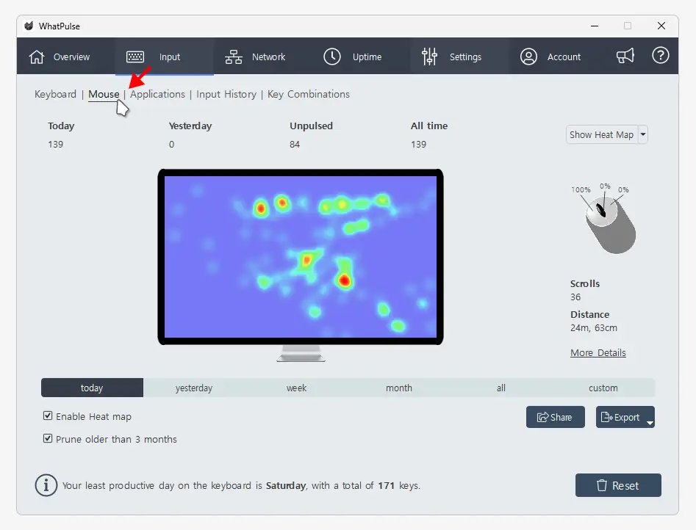The height and width of the screenshot is (530, 696).
Task: Click the info icon beside productivity tip
Action: point(46,485)
